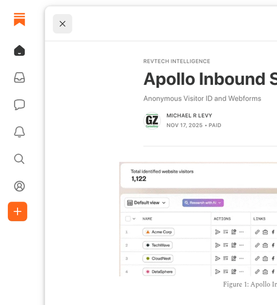Click add-to-list icon in TechWave row
The image size is (277, 305).
[x=226, y=245]
